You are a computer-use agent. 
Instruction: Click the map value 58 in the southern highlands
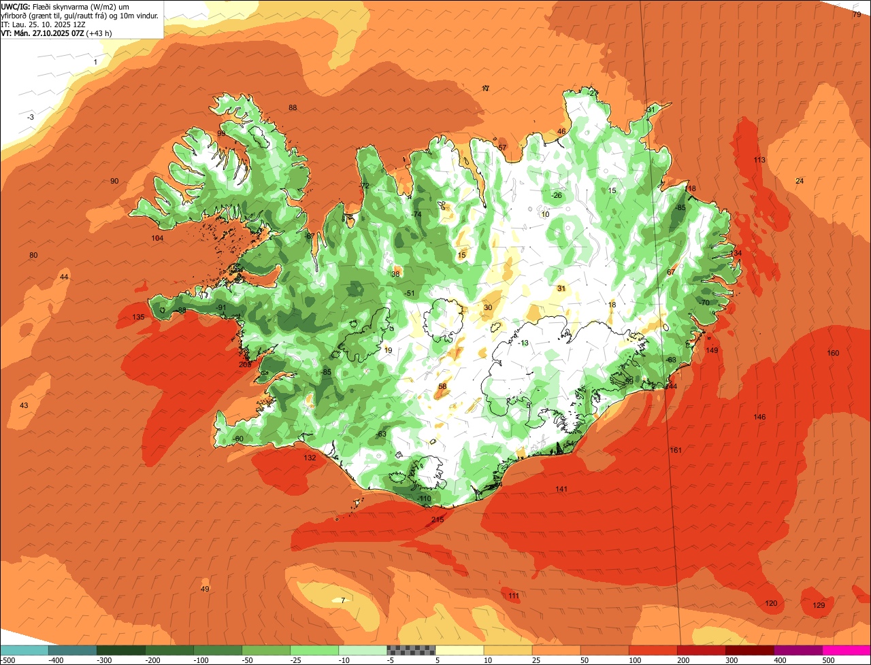pyautogui.click(x=442, y=387)
